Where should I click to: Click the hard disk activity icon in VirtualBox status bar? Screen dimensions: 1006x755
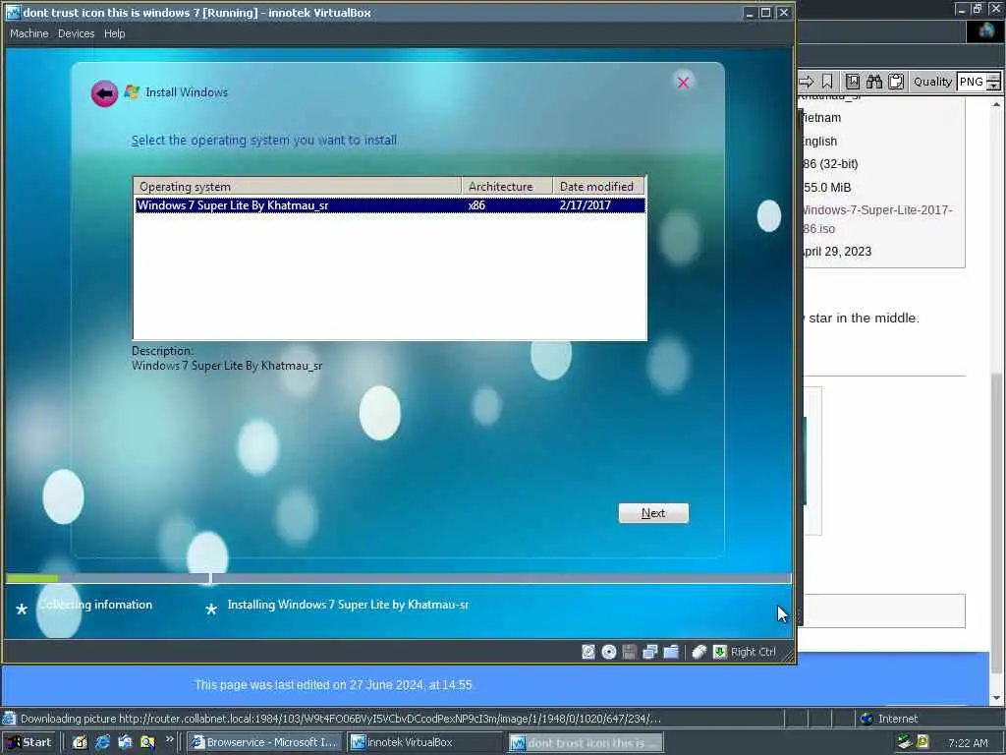click(x=587, y=652)
